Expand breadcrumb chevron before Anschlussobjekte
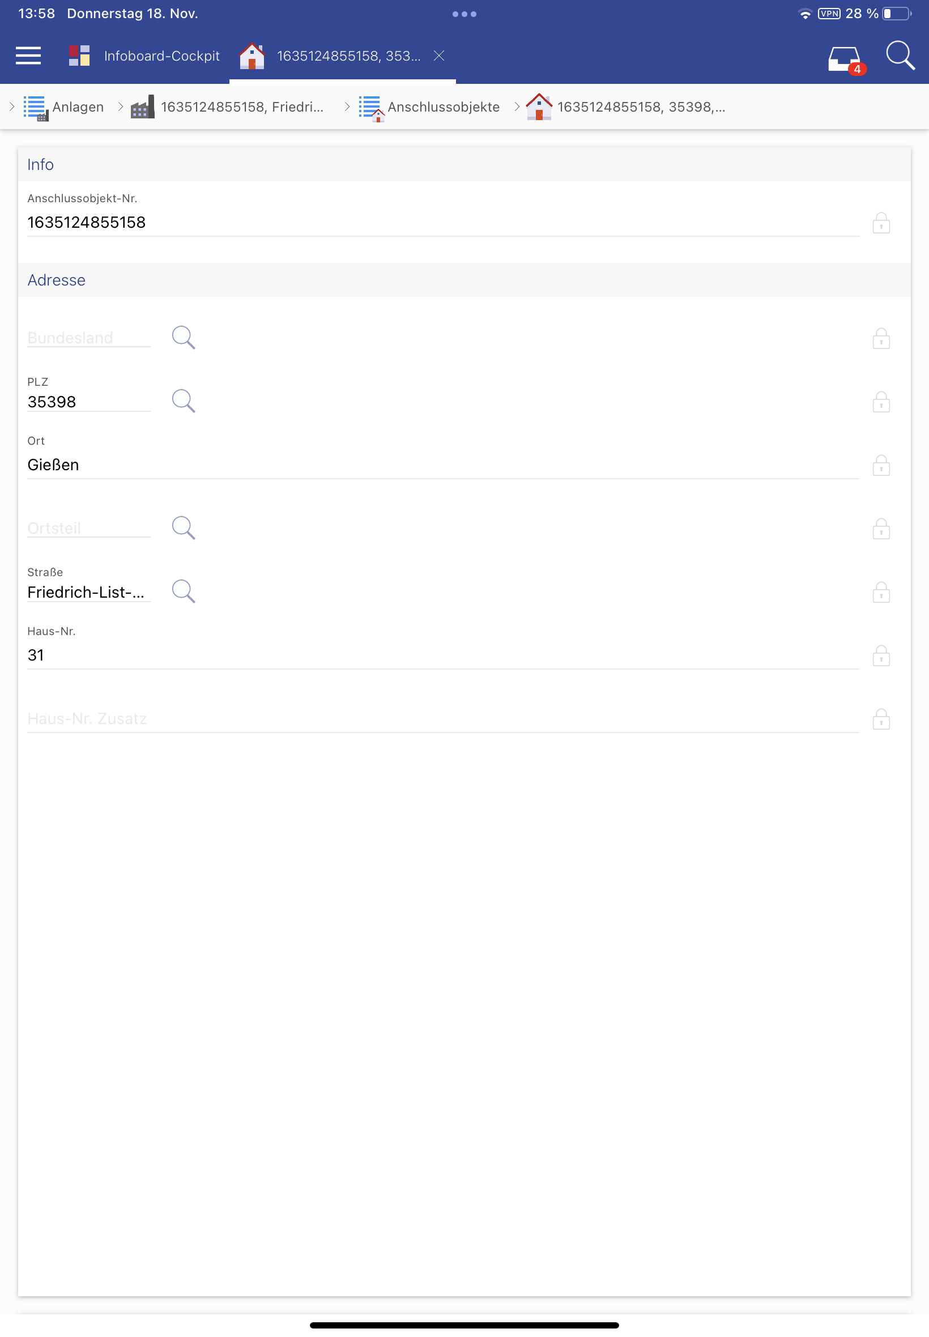The height and width of the screenshot is (1337, 929). click(x=347, y=107)
